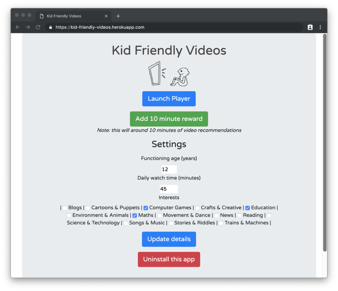Click the Update details button
Viewport: 338px width, 291px height.
coord(169,239)
